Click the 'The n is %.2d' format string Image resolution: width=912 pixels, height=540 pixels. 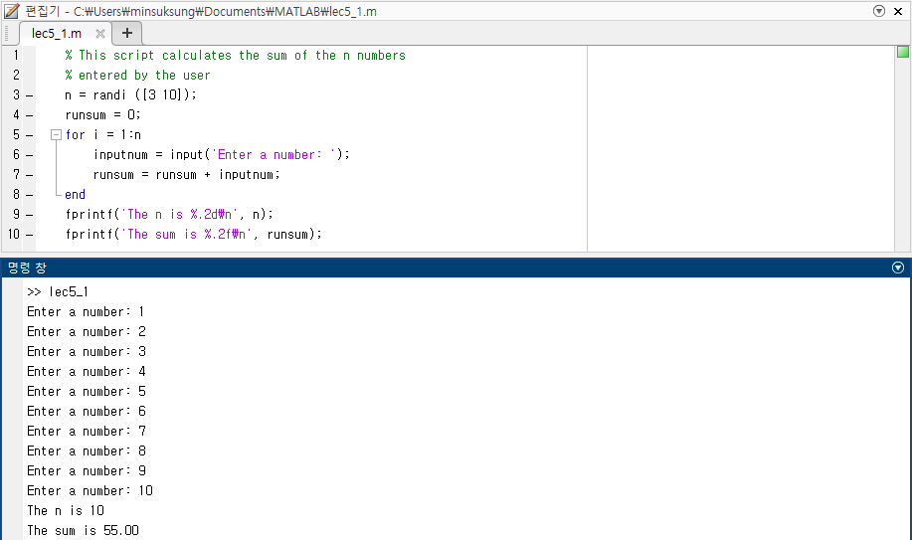pyautogui.click(x=180, y=215)
